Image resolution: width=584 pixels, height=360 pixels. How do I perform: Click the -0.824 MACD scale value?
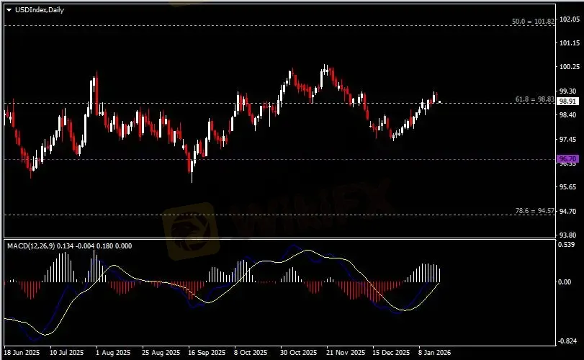pyautogui.click(x=566, y=341)
